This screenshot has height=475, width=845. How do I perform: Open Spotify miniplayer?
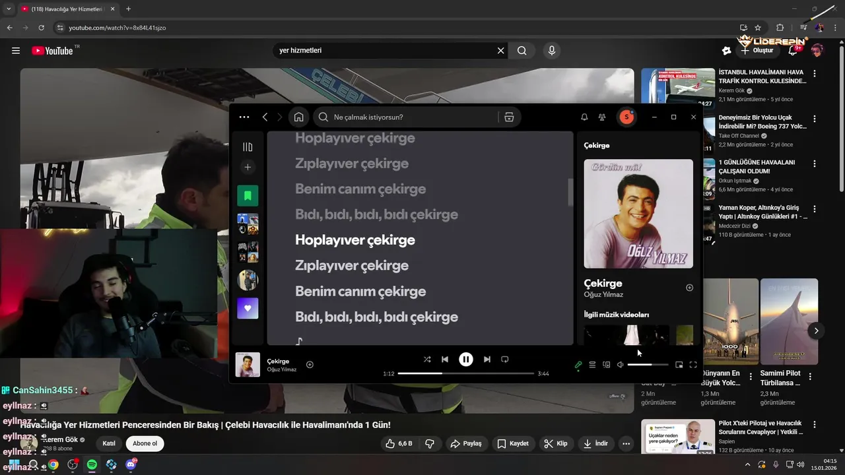click(679, 365)
